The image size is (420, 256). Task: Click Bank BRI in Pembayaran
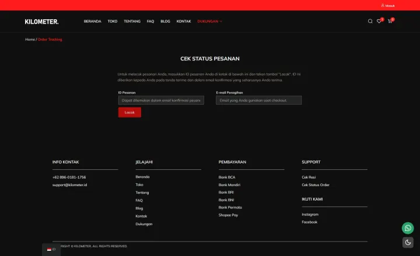click(226, 193)
